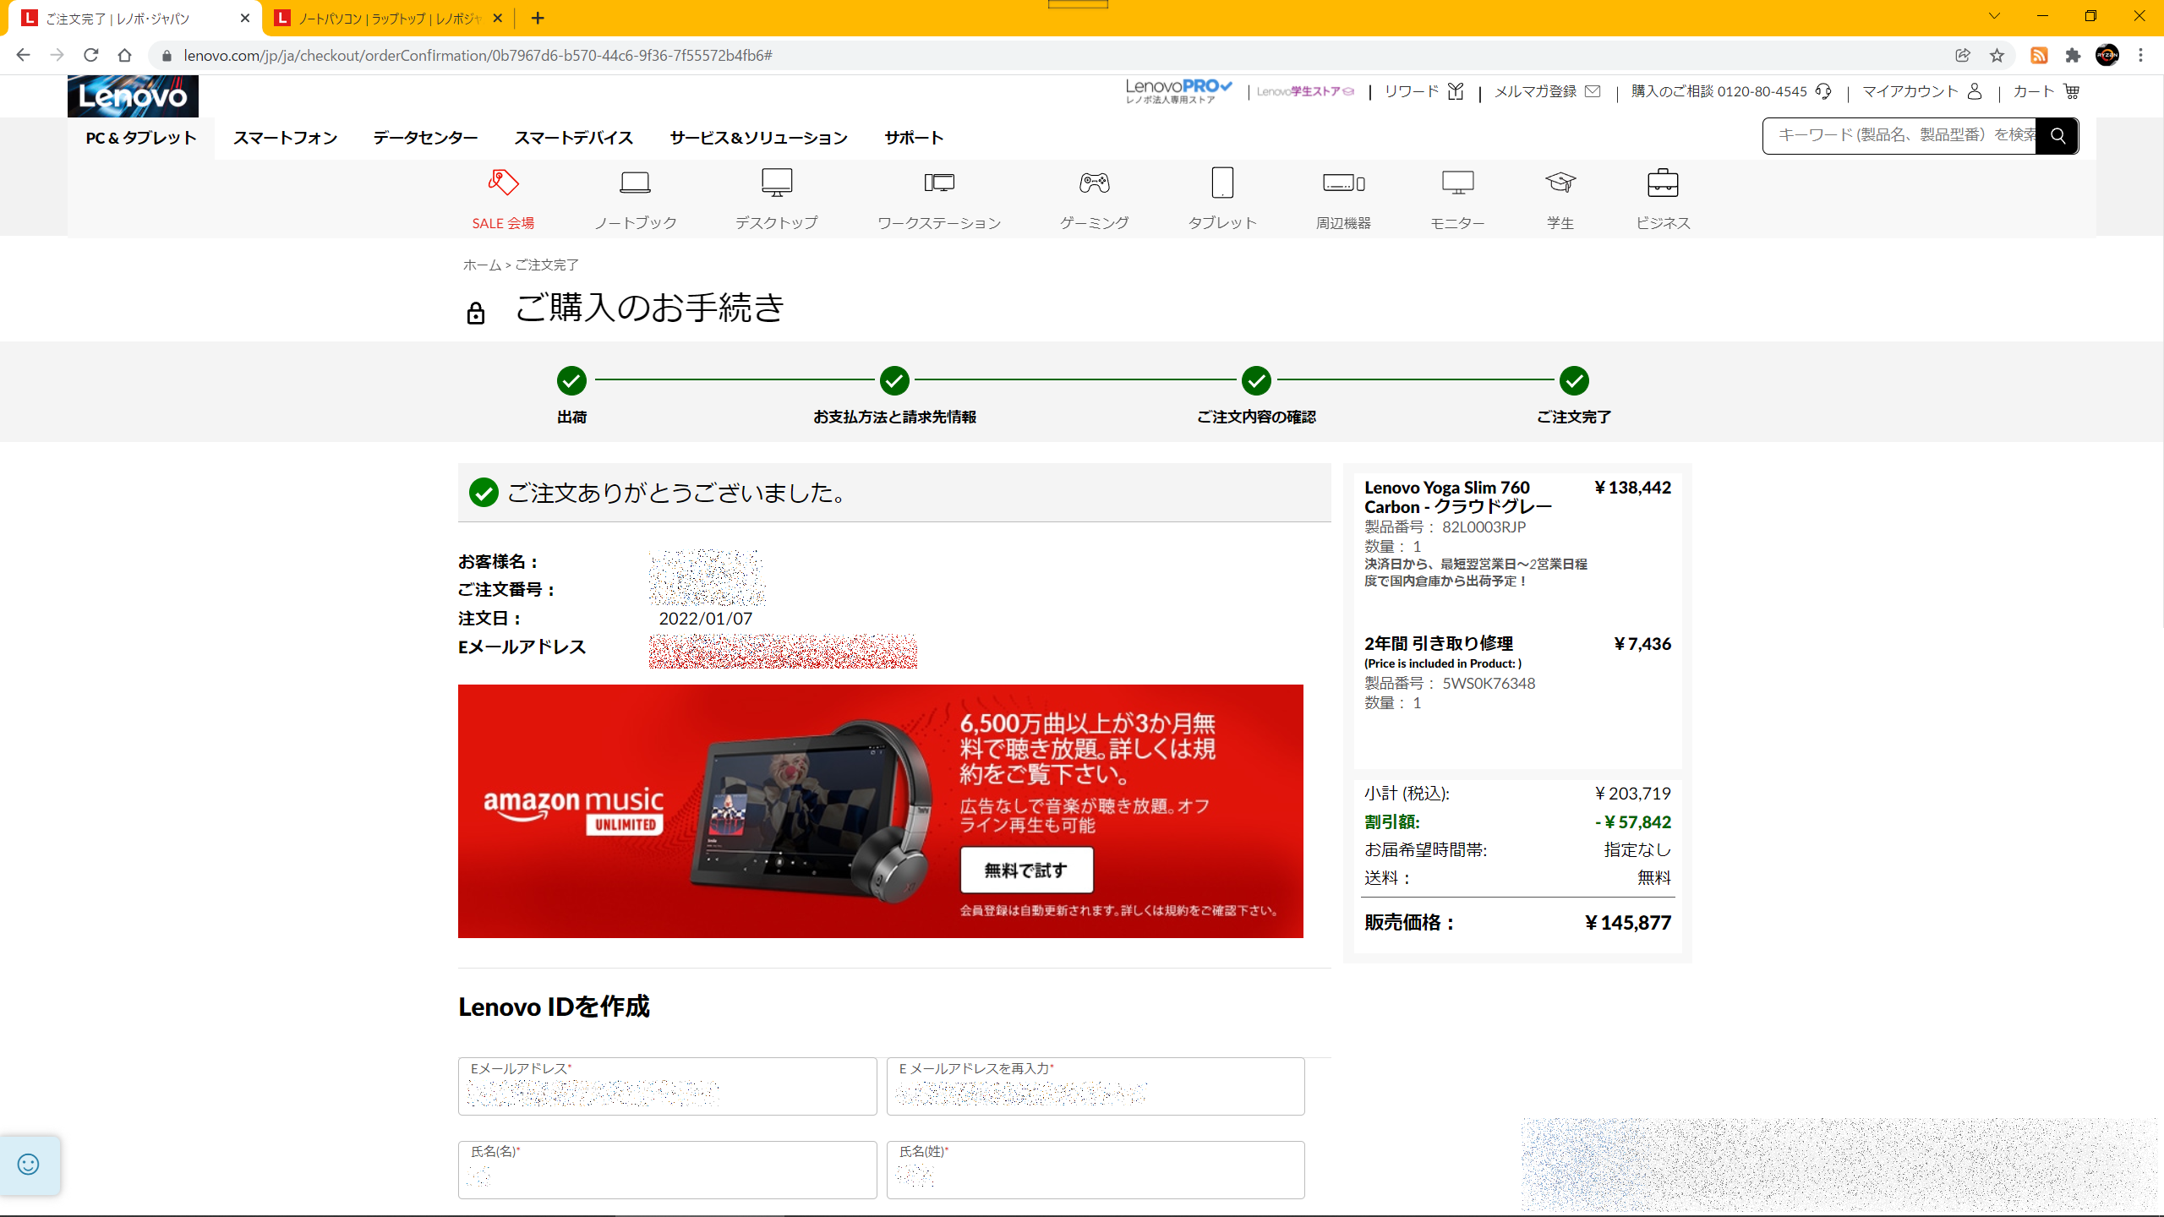Click the Lenovo logo
Image resolution: width=2164 pixels, height=1217 pixels.
pos(133,96)
